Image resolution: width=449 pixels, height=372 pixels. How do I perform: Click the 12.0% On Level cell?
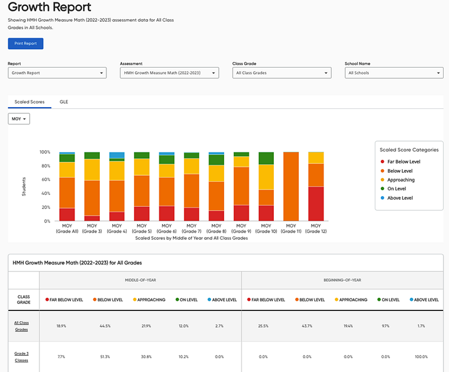click(x=184, y=326)
